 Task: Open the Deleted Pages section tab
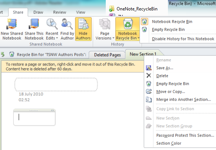(107, 55)
